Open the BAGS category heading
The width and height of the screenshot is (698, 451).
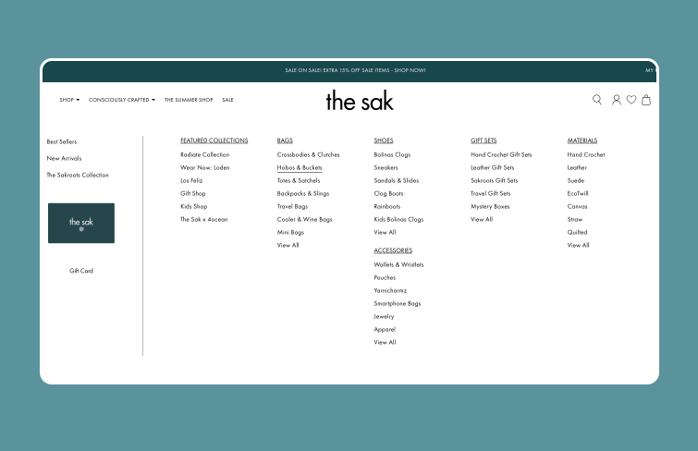(285, 140)
